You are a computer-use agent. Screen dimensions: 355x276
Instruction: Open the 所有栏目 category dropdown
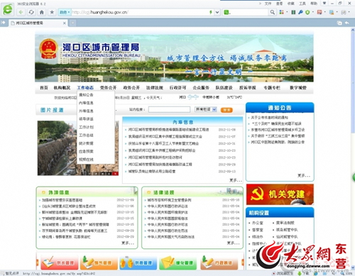(206, 109)
